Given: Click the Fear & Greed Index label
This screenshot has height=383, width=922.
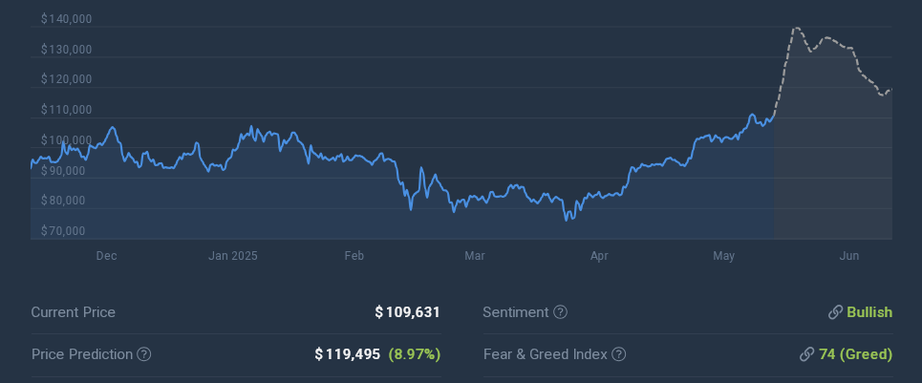Looking at the screenshot, I should 545,354.
